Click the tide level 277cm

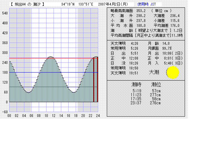(x=155, y=95)
